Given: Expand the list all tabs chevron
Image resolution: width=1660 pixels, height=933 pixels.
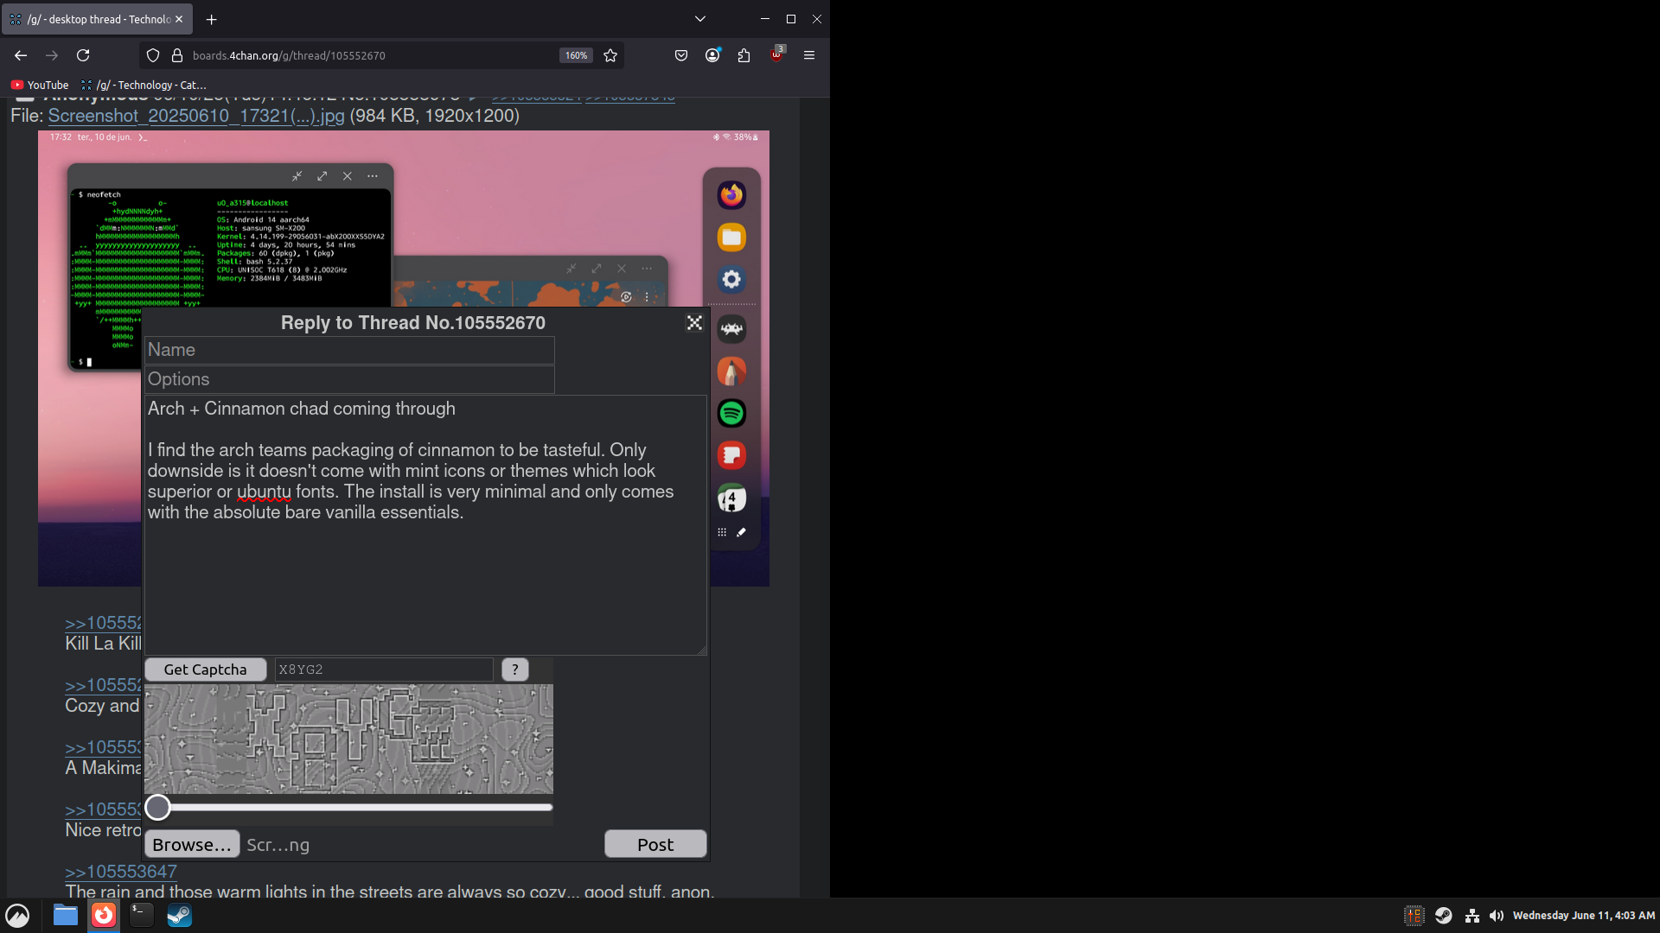Looking at the screenshot, I should pyautogui.click(x=700, y=19).
